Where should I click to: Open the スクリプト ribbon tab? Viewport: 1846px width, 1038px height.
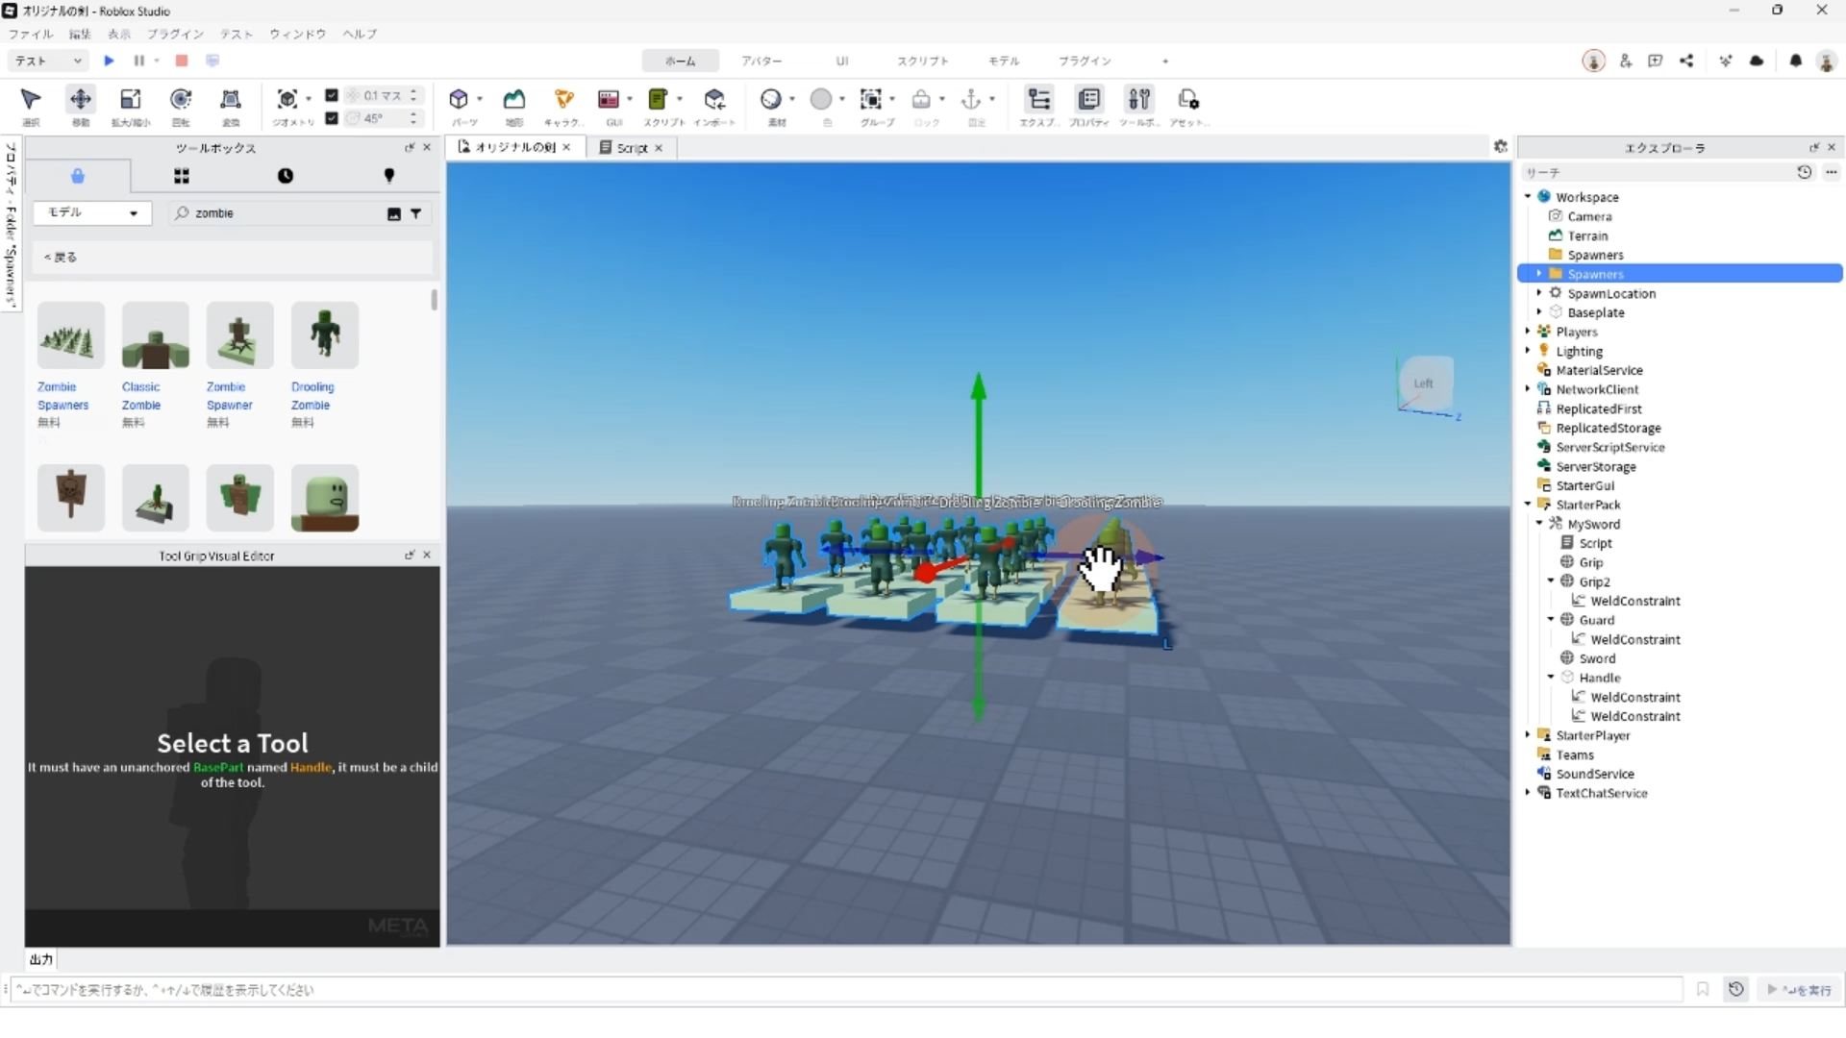(922, 61)
